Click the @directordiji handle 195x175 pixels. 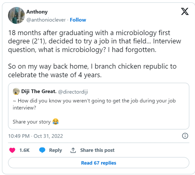click(71, 92)
